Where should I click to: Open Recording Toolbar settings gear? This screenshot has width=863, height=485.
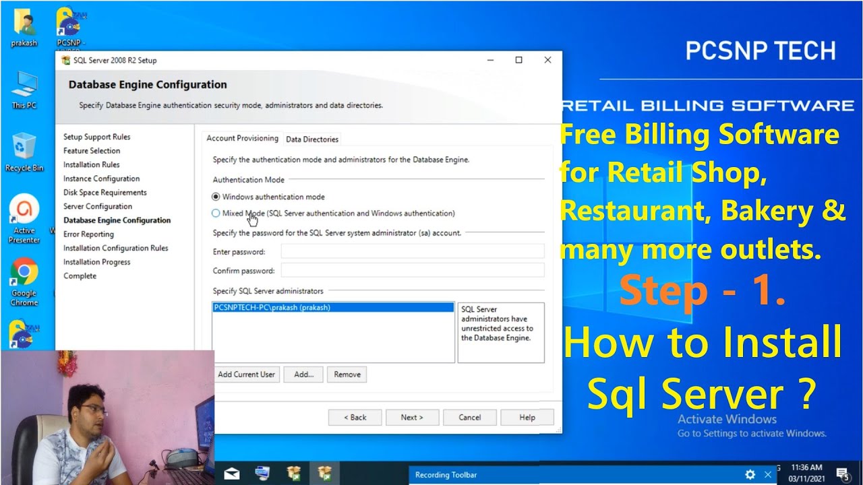750,475
